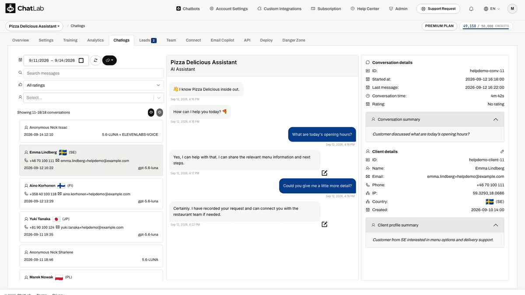The height and width of the screenshot is (295, 525).
Task: Open the Aino Korhonen conversation
Action: coord(91,193)
